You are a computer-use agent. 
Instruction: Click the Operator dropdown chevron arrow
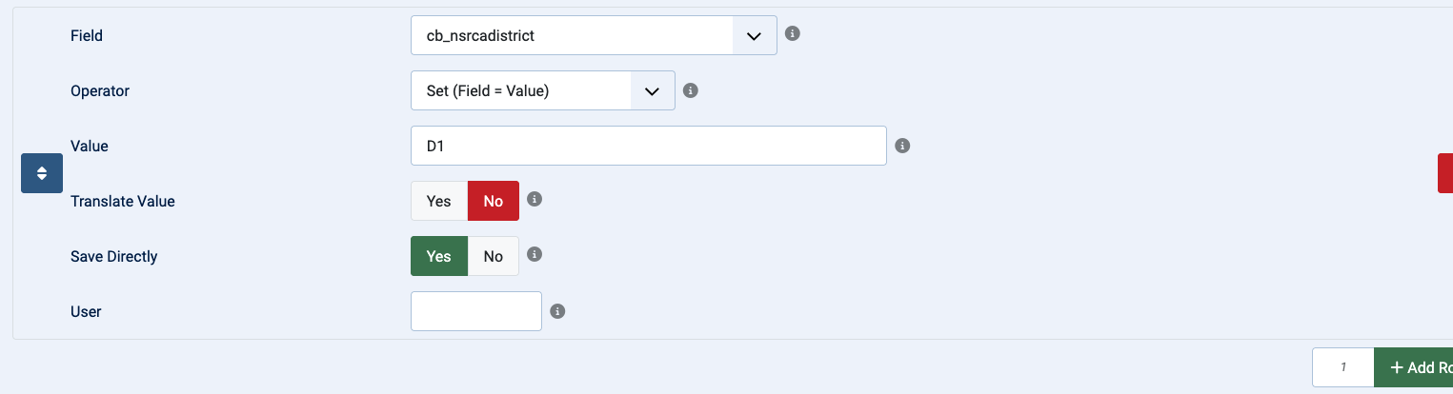tap(653, 90)
